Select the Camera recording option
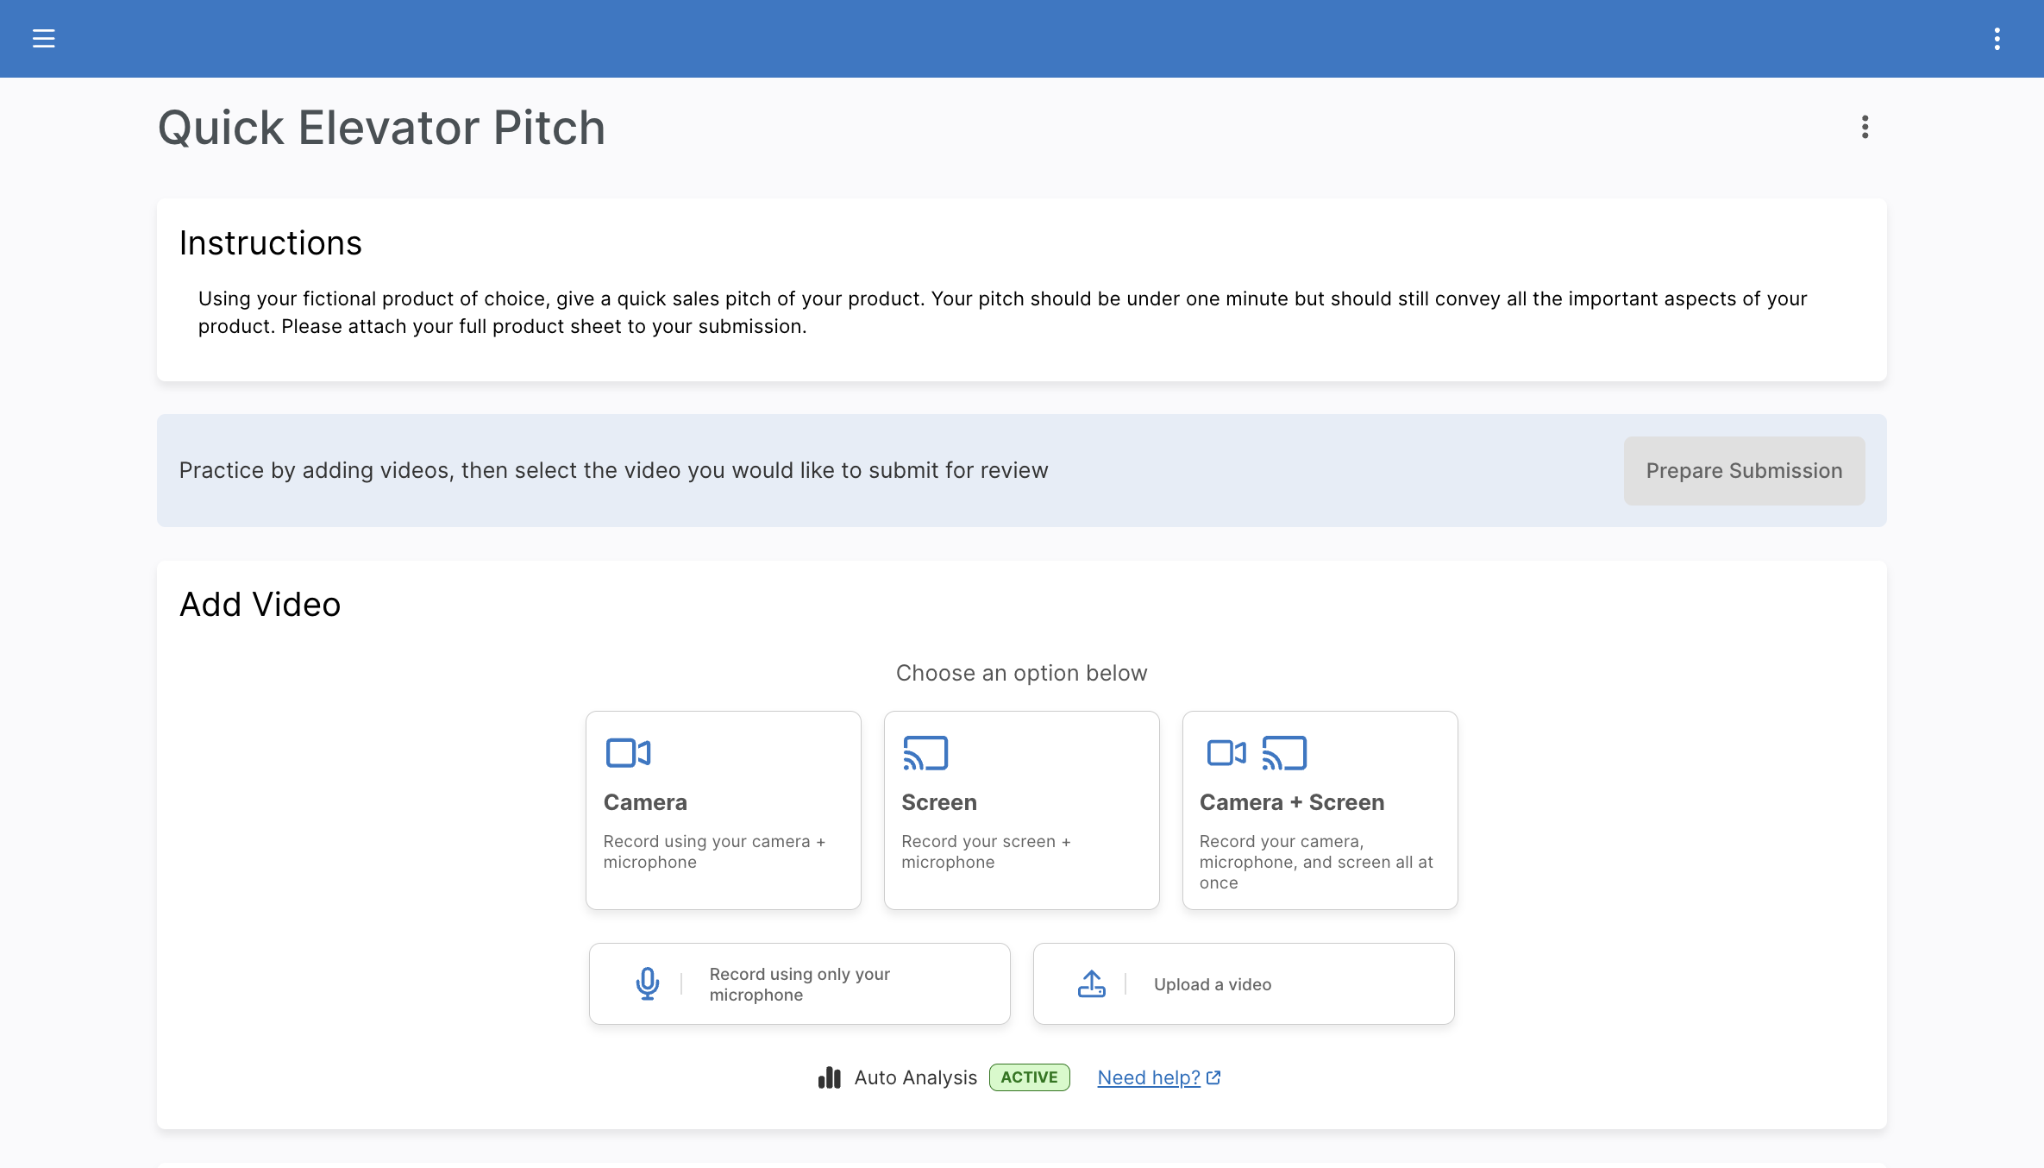The width and height of the screenshot is (2044, 1168). pyautogui.click(x=723, y=810)
